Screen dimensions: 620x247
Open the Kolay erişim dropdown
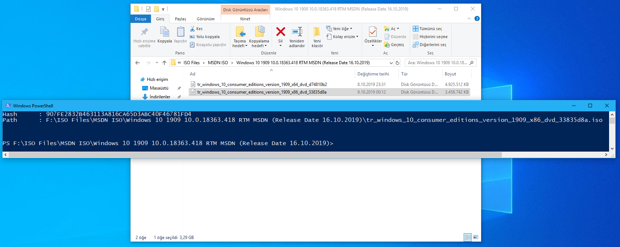342,37
